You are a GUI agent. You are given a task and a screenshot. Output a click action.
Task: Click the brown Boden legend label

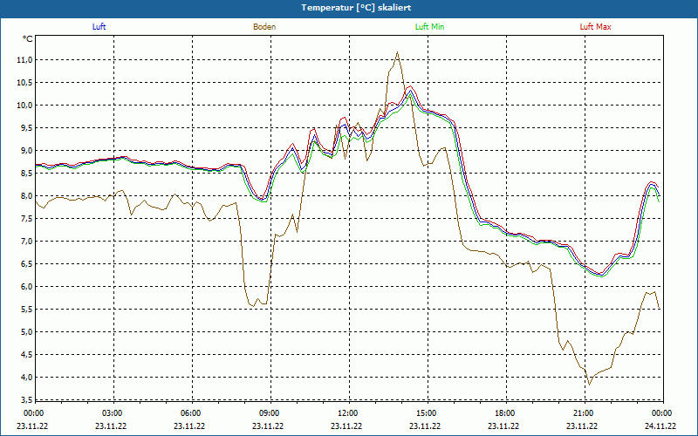tap(264, 27)
